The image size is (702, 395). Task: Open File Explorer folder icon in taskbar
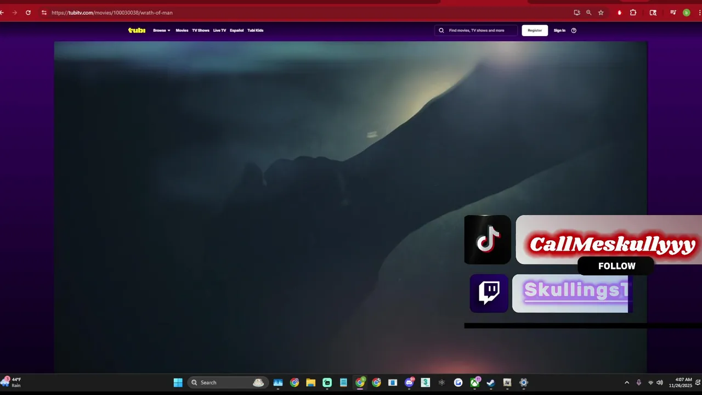(x=311, y=382)
